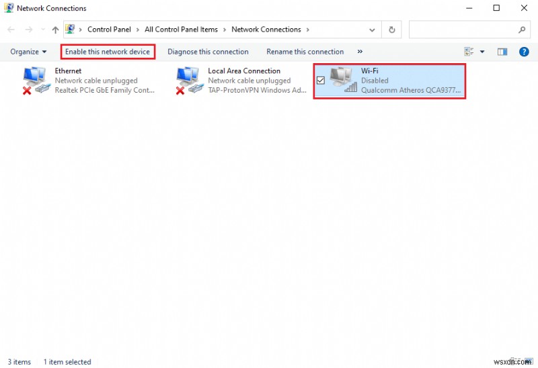
Task: Navigate to Control Panel breadcrumb
Action: (109, 30)
